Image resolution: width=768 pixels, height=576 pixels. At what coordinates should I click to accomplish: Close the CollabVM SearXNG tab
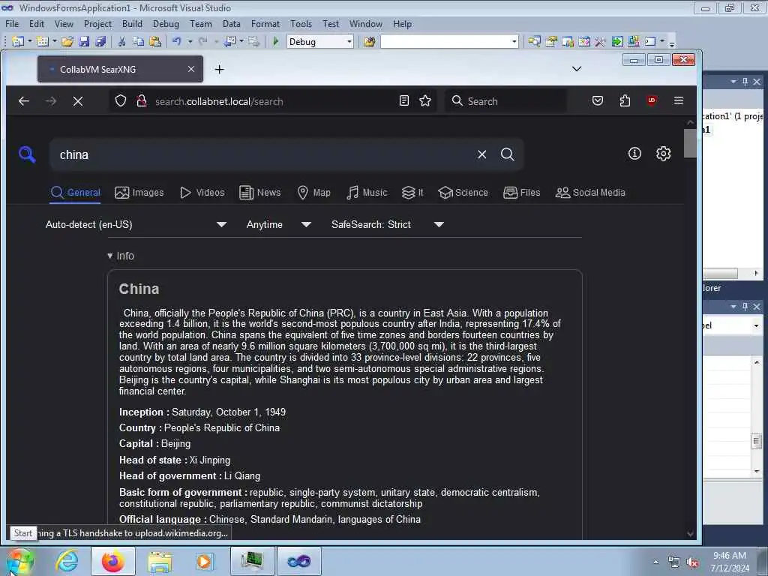click(191, 70)
